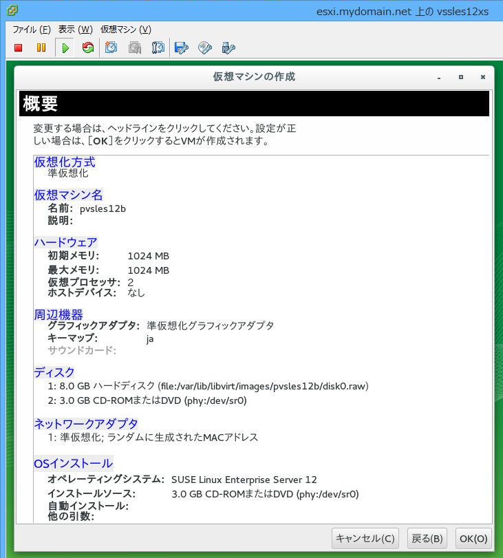Click the red Stop (power off) toolbar icon

pyautogui.click(x=18, y=47)
